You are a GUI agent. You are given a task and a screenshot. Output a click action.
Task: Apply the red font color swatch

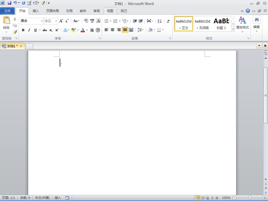pyautogui.click(x=83, y=30)
